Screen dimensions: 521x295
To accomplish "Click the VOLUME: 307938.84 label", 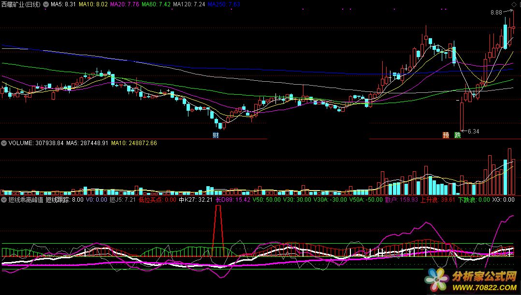I will pyautogui.click(x=36, y=143).
